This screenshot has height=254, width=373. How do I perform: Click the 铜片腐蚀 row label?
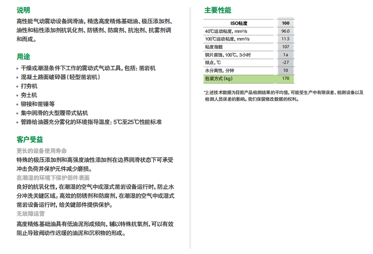click(228, 55)
